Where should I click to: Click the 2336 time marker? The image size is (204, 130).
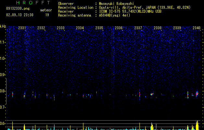[119, 28]
